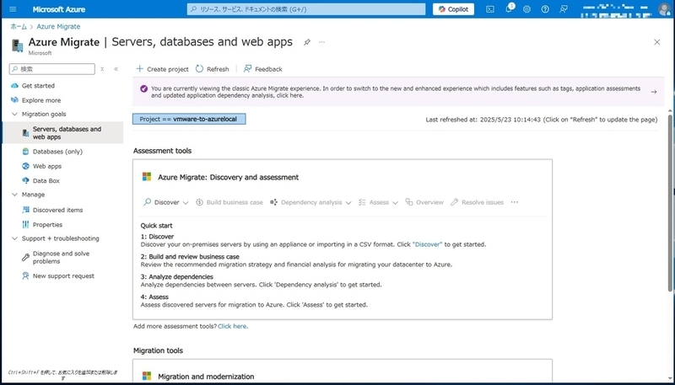Click purple banner rocket icon
This screenshot has width=675, height=385.
143,88
